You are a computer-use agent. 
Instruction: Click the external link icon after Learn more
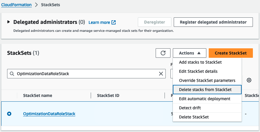coord(114,22)
